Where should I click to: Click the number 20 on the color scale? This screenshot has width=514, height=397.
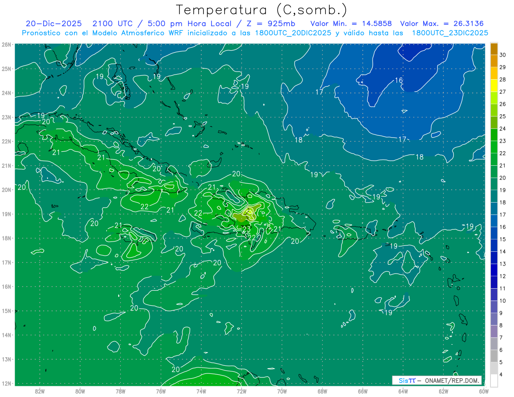coord(502,178)
